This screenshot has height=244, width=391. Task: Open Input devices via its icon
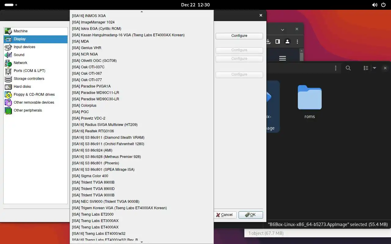click(8, 47)
